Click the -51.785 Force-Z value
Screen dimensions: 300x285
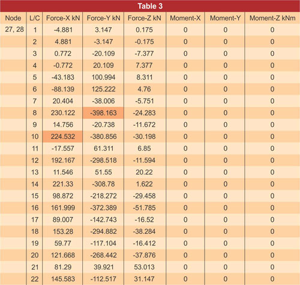[144, 207]
